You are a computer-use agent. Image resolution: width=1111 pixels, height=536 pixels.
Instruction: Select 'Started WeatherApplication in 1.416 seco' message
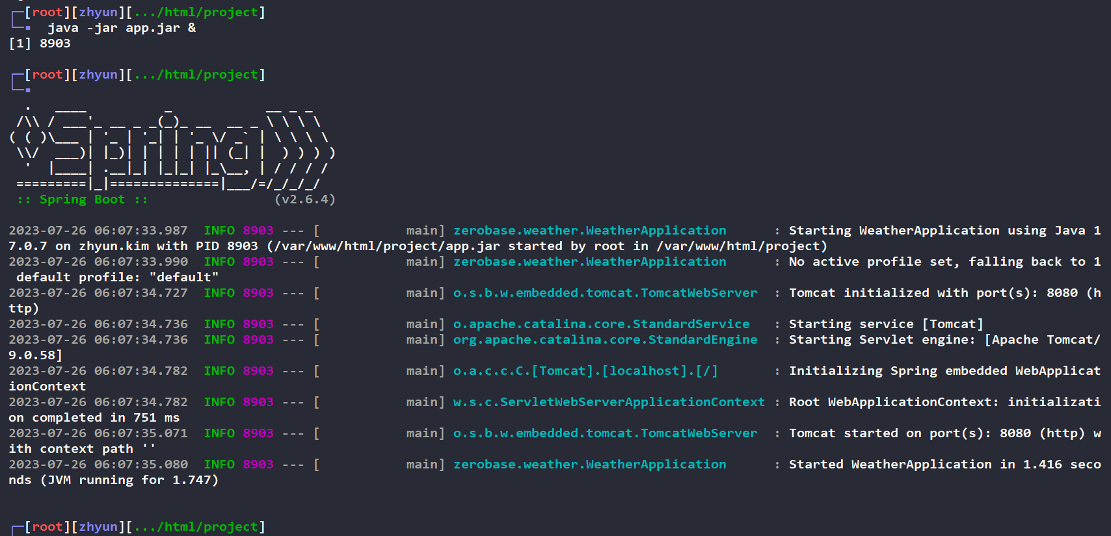coord(945,465)
